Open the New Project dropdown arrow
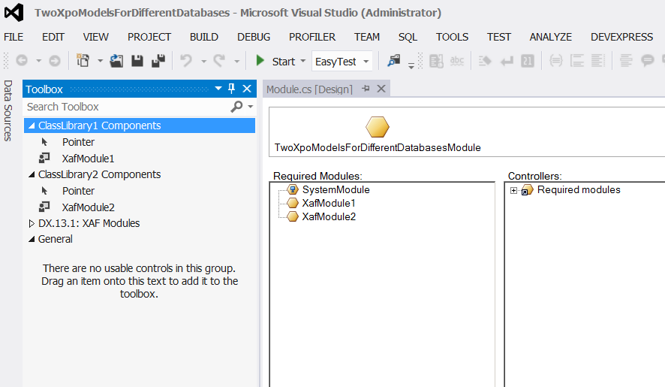 coord(100,61)
